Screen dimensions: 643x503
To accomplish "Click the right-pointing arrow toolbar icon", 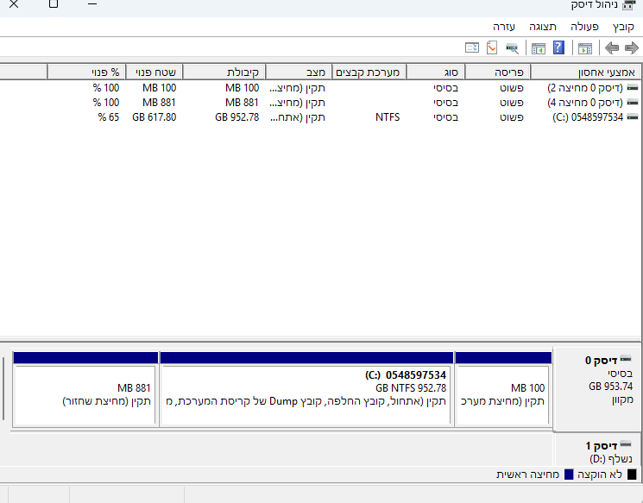I will (631, 48).
